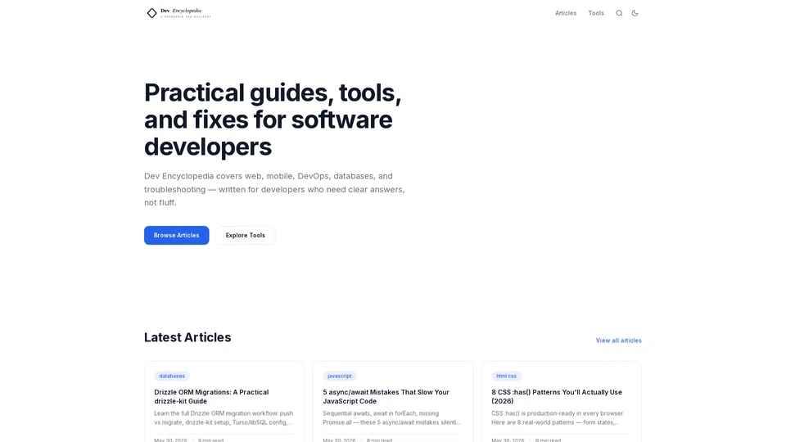Click the Explore Tools button

[245, 235]
